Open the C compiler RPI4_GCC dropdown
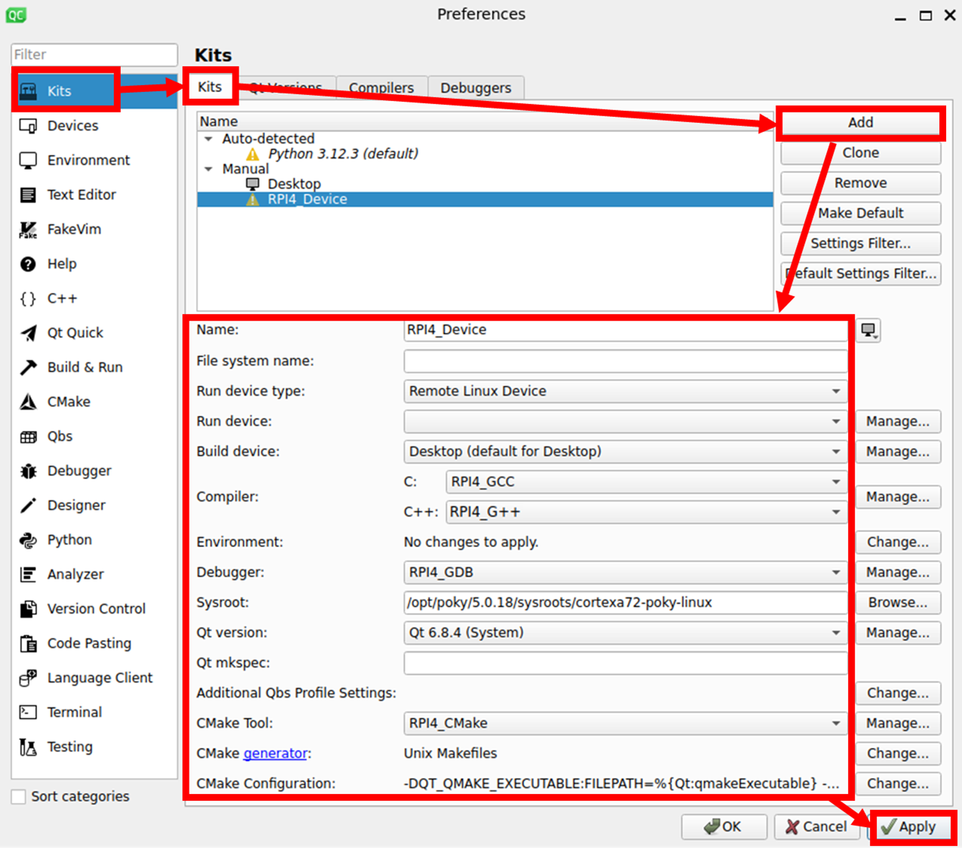 click(646, 481)
